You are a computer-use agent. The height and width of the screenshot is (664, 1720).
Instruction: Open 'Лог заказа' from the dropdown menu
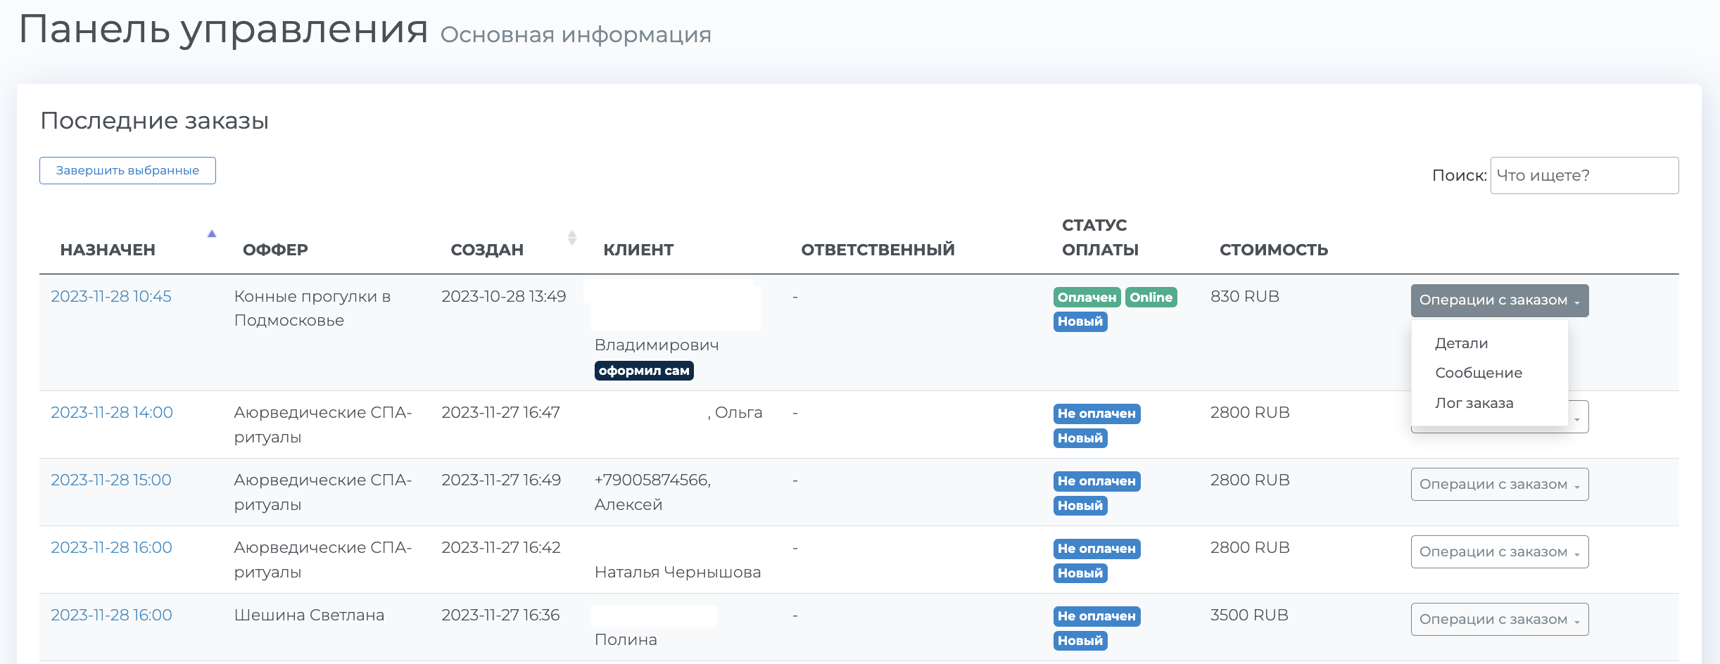(1474, 404)
